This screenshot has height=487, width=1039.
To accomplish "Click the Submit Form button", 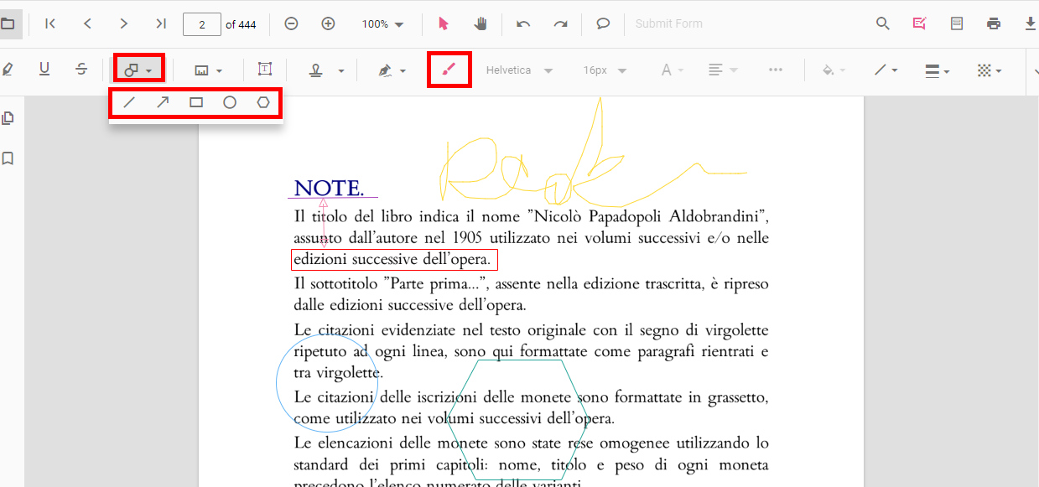I will pyautogui.click(x=668, y=23).
